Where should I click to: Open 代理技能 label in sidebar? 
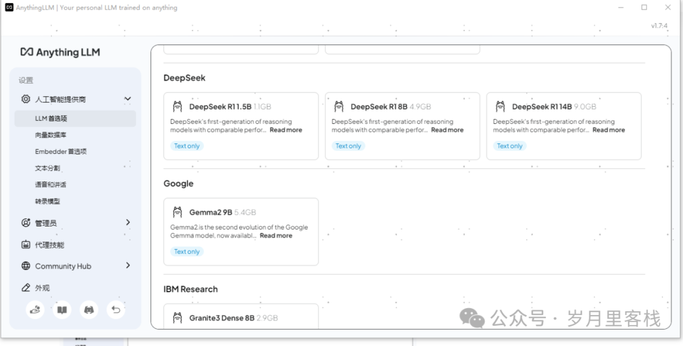(50, 245)
